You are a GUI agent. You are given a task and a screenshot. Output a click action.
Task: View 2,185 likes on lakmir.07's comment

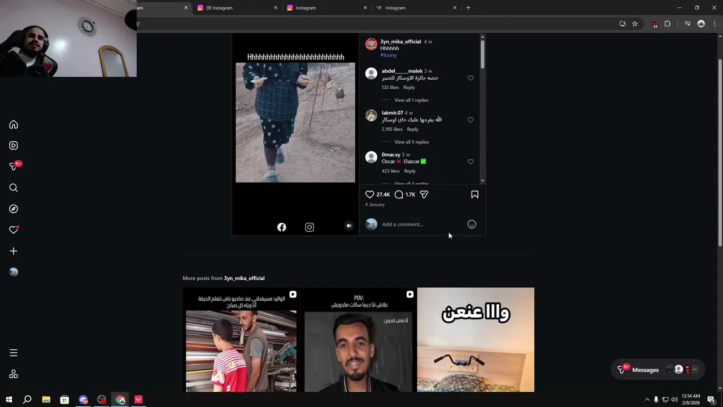[392, 129]
